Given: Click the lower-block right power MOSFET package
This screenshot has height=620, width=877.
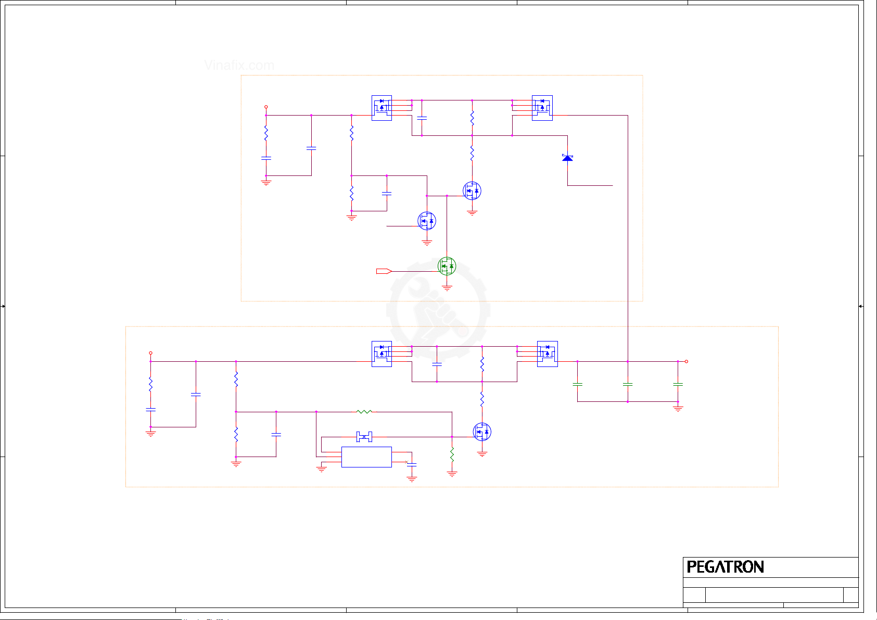Looking at the screenshot, I should (547, 354).
